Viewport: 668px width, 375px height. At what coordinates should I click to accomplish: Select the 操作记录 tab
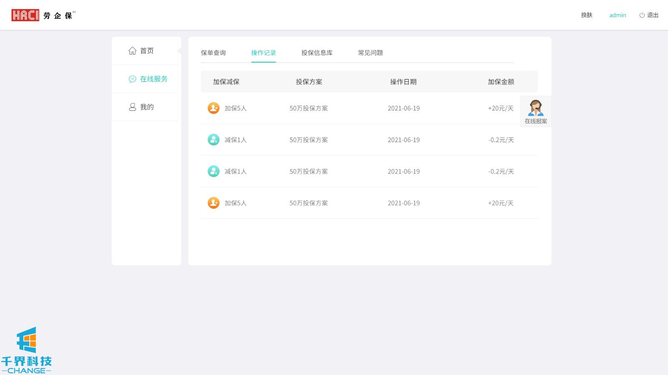tap(263, 53)
